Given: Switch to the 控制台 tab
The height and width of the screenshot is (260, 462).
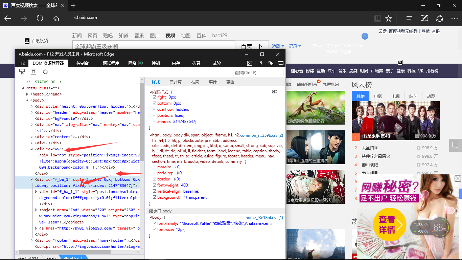Looking at the screenshot, I should coord(83,63).
